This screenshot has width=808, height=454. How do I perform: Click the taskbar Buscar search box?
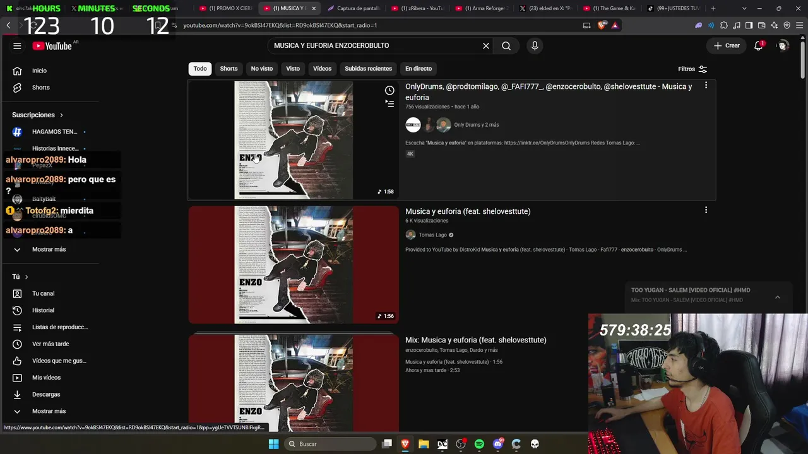[x=330, y=444]
